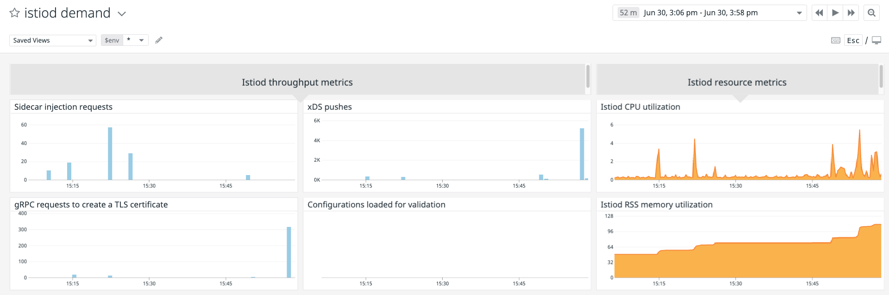Viewport: 889px width, 295px height.
Task: Click the Esc fullscreen button
Action: click(x=853, y=40)
